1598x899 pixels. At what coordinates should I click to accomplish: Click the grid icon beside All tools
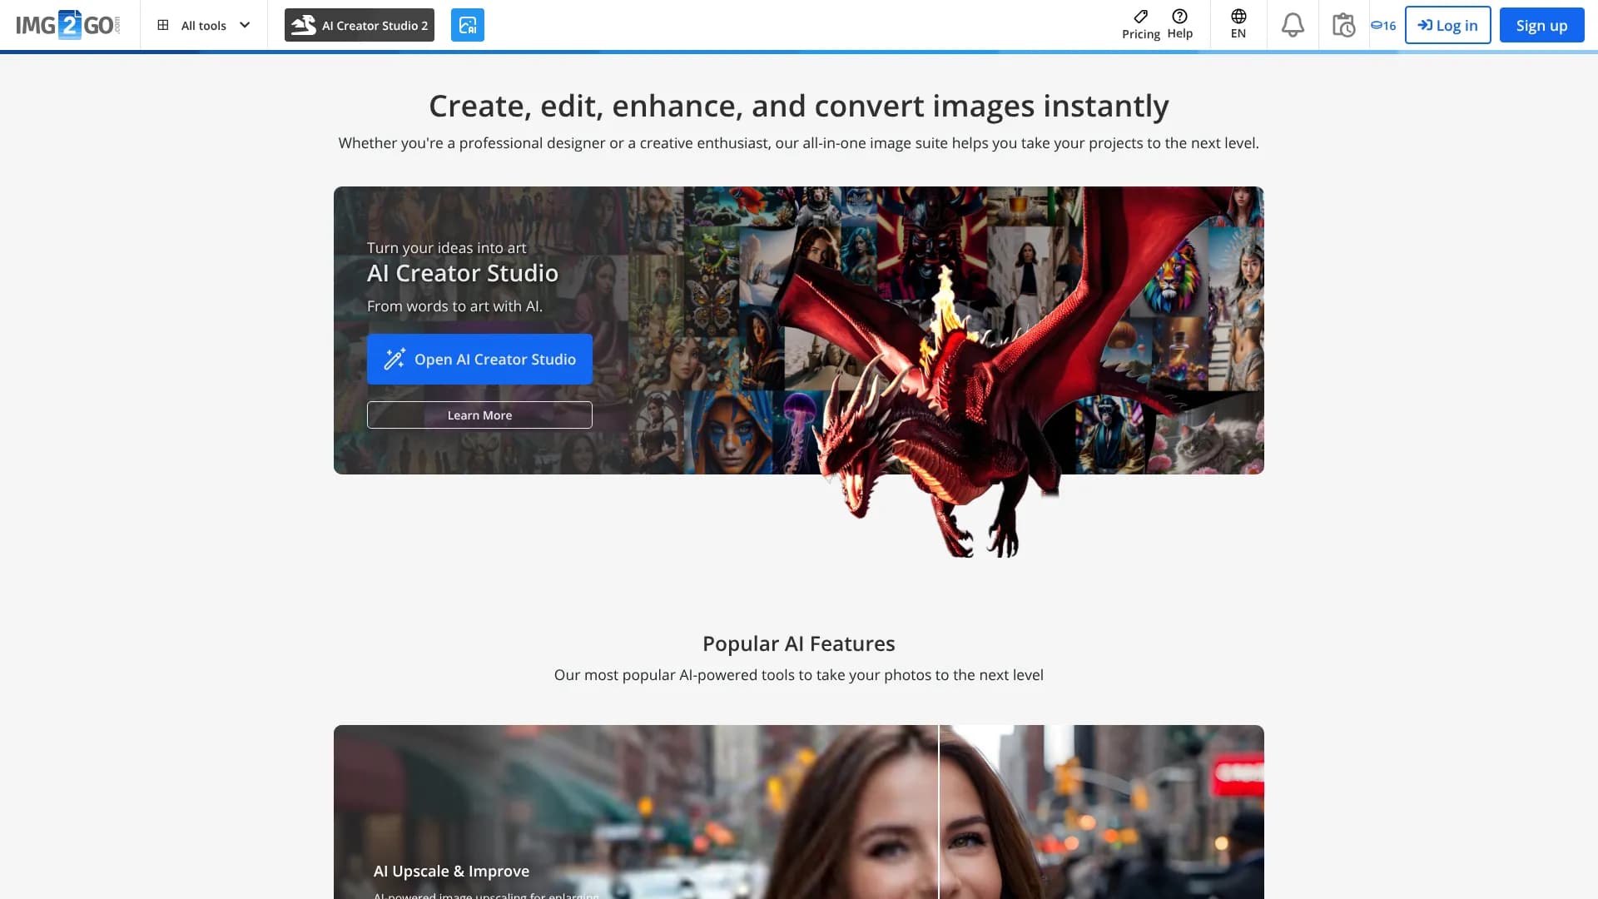click(x=163, y=24)
